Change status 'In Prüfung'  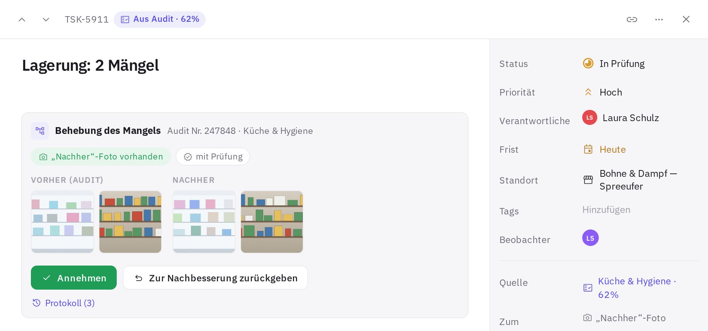tap(614, 64)
